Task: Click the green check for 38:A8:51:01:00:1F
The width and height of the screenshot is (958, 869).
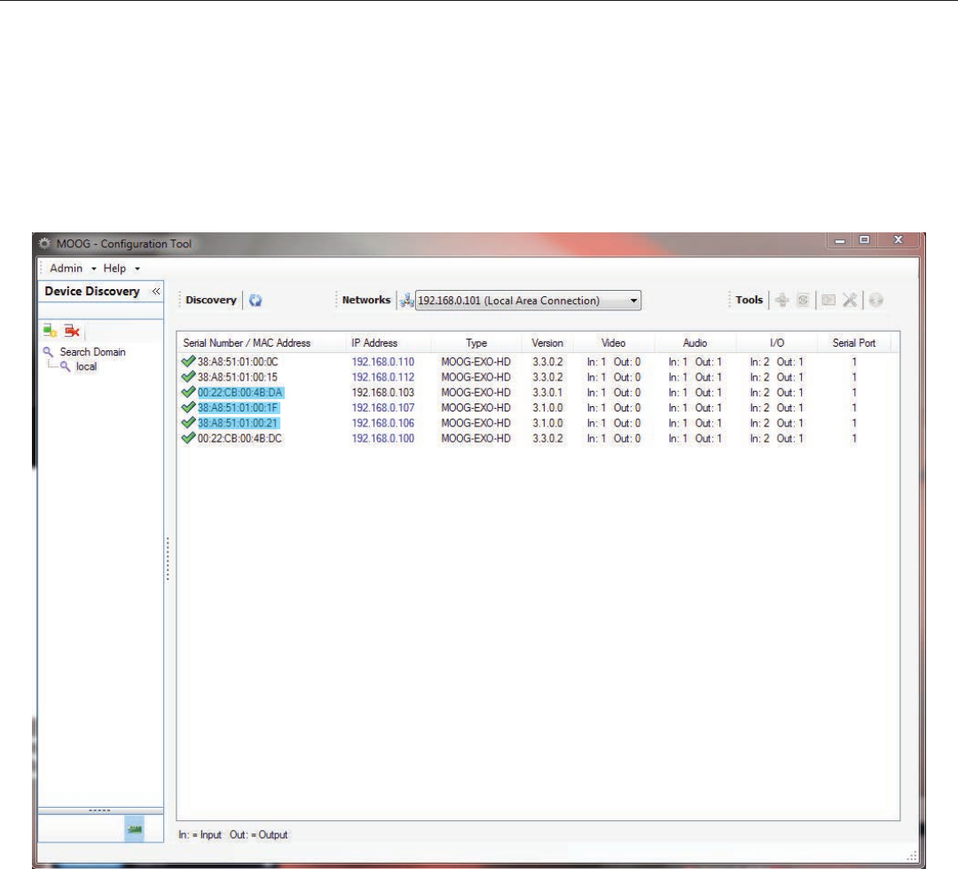Action: (x=188, y=407)
